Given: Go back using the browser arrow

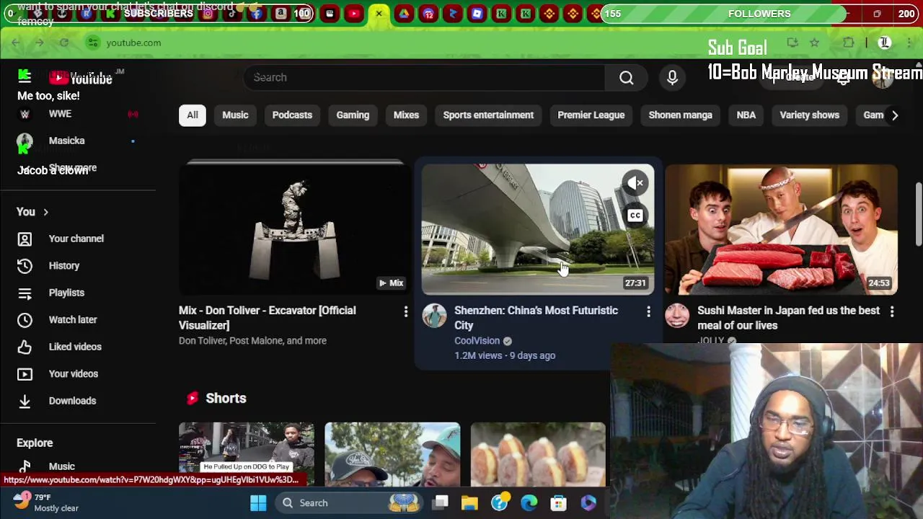Looking at the screenshot, I should click(x=15, y=43).
